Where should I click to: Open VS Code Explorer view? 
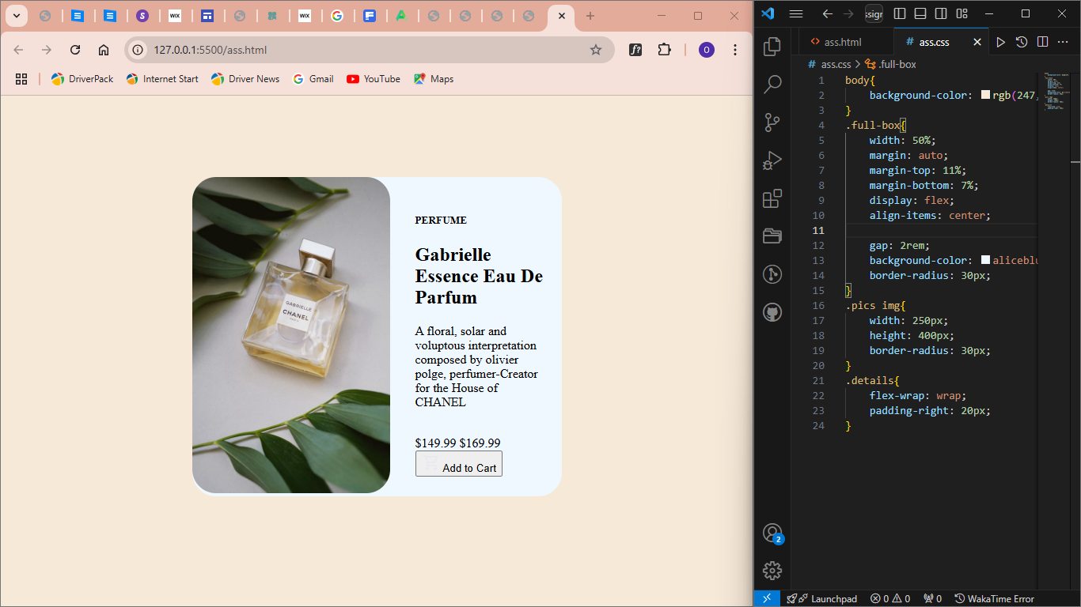pyautogui.click(x=772, y=47)
